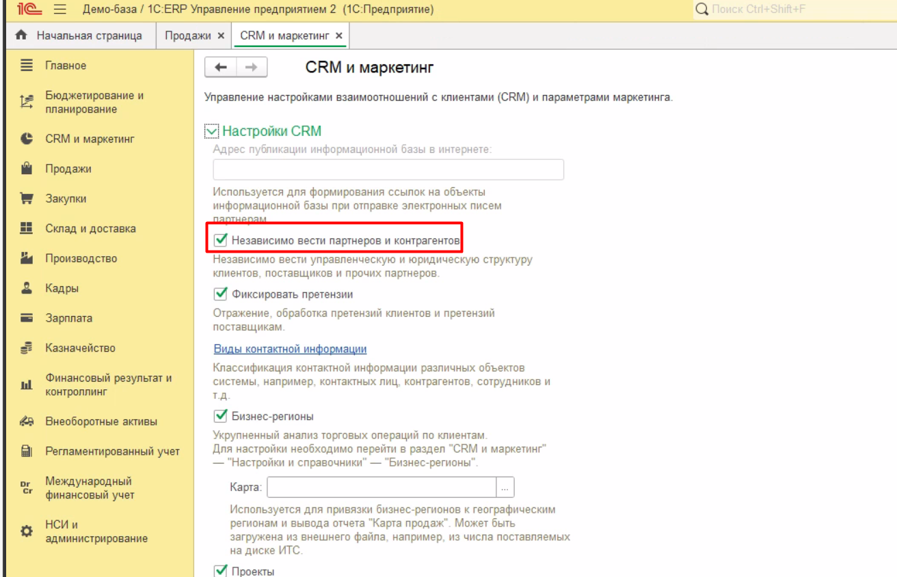Screen dimensions: 897x577
Task: Toggle the Фиксировать претензии checkbox
Action: point(220,294)
